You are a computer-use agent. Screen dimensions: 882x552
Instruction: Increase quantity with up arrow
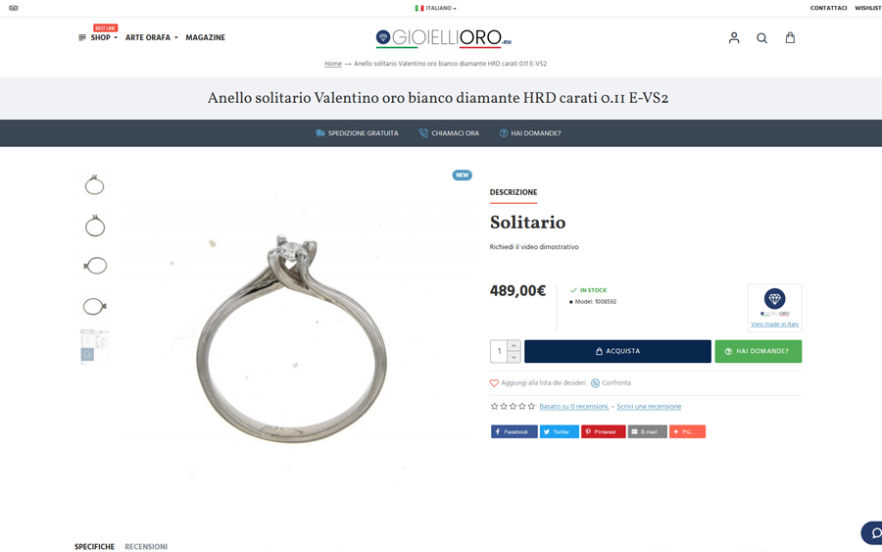click(x=514, y=345)
